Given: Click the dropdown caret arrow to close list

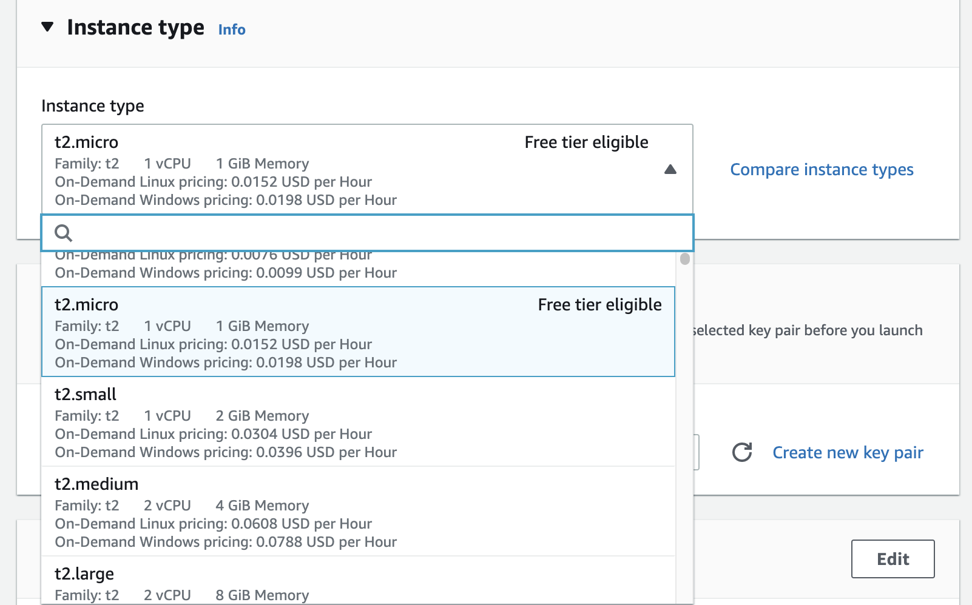Looking at the screenshot, I should 670,169.
